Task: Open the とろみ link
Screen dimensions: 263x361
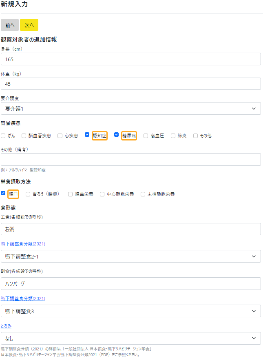Action: tap(6, 326)
